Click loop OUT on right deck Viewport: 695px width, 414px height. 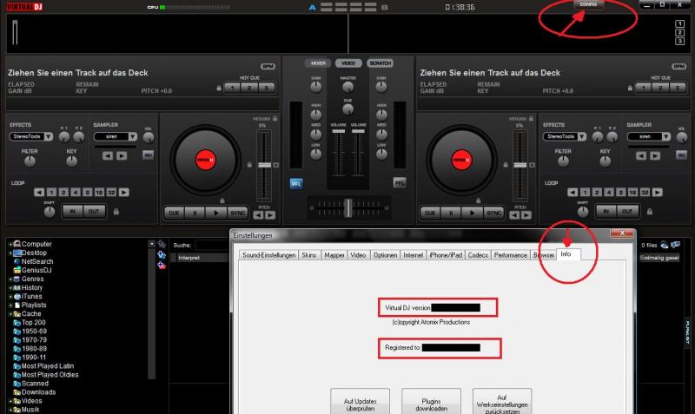tap(627, 212)
